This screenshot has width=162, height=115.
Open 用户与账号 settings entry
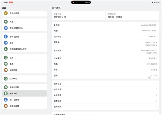point(25,100)
